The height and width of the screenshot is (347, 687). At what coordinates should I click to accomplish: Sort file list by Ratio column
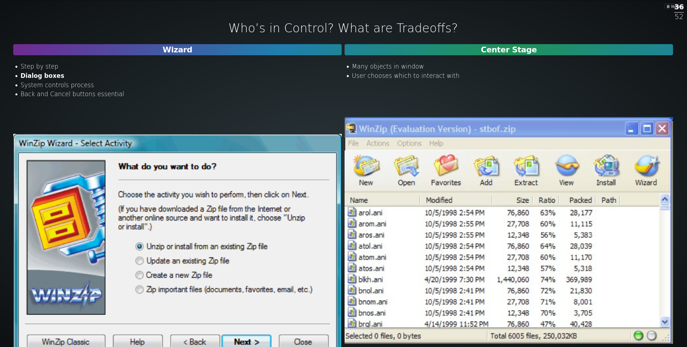tap(546, 200)
